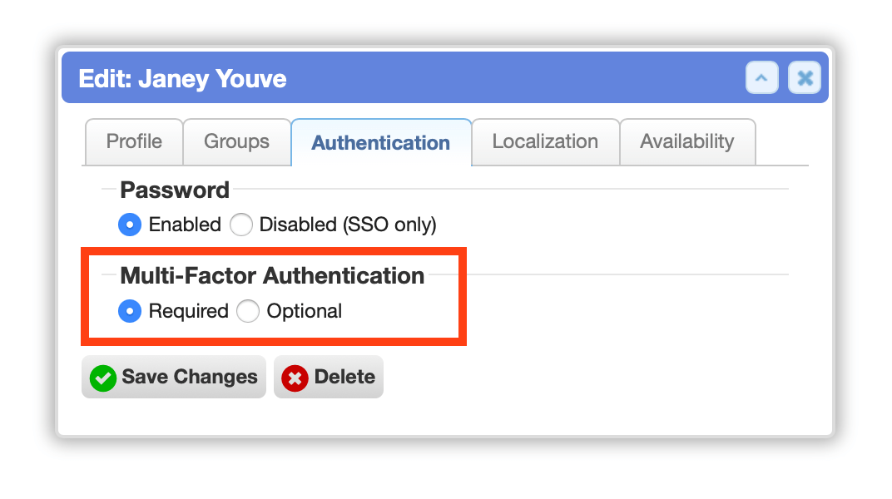Choose the Disabled (SSO only) radio button
The height and width of the screenshot is (499, 892).
(241, 225)
